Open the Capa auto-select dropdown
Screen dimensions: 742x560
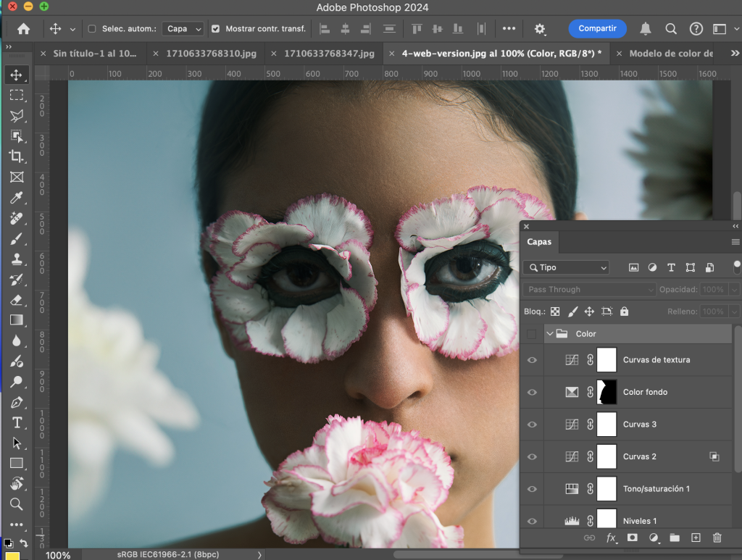click(x=185, y=29)
